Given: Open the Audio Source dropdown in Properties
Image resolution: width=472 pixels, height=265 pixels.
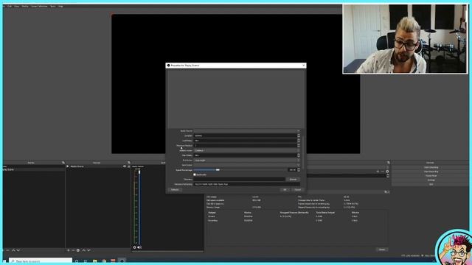Looking at the screenshot, I should coord(247,131).
